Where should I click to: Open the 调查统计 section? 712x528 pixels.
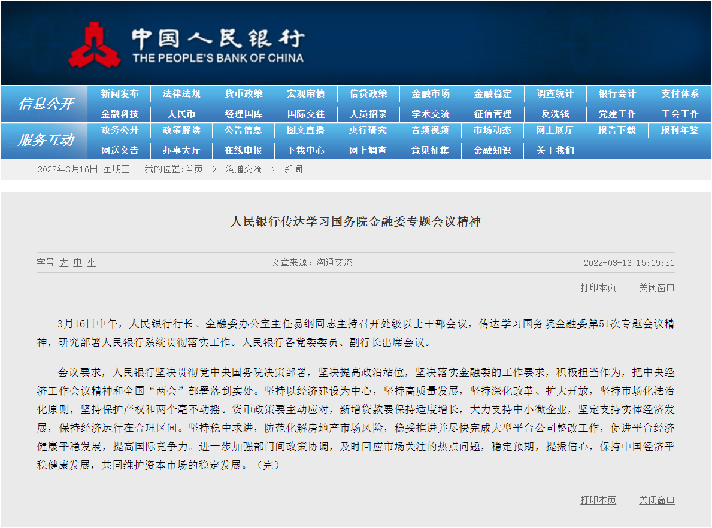pos(555,93)
